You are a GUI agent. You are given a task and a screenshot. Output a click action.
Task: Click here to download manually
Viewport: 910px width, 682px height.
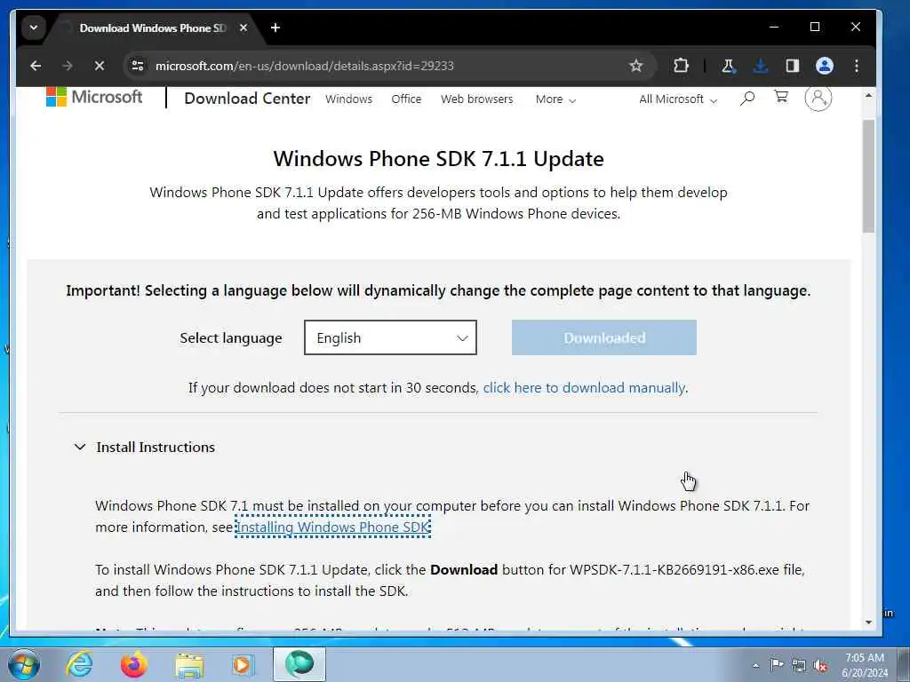point(584,387)
